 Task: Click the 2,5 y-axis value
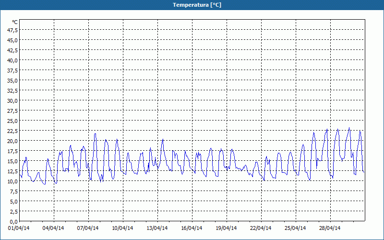pos(14,212)
